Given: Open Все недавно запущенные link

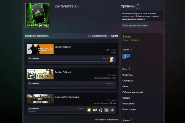Looking at the screenshot, I should point(106,120).
